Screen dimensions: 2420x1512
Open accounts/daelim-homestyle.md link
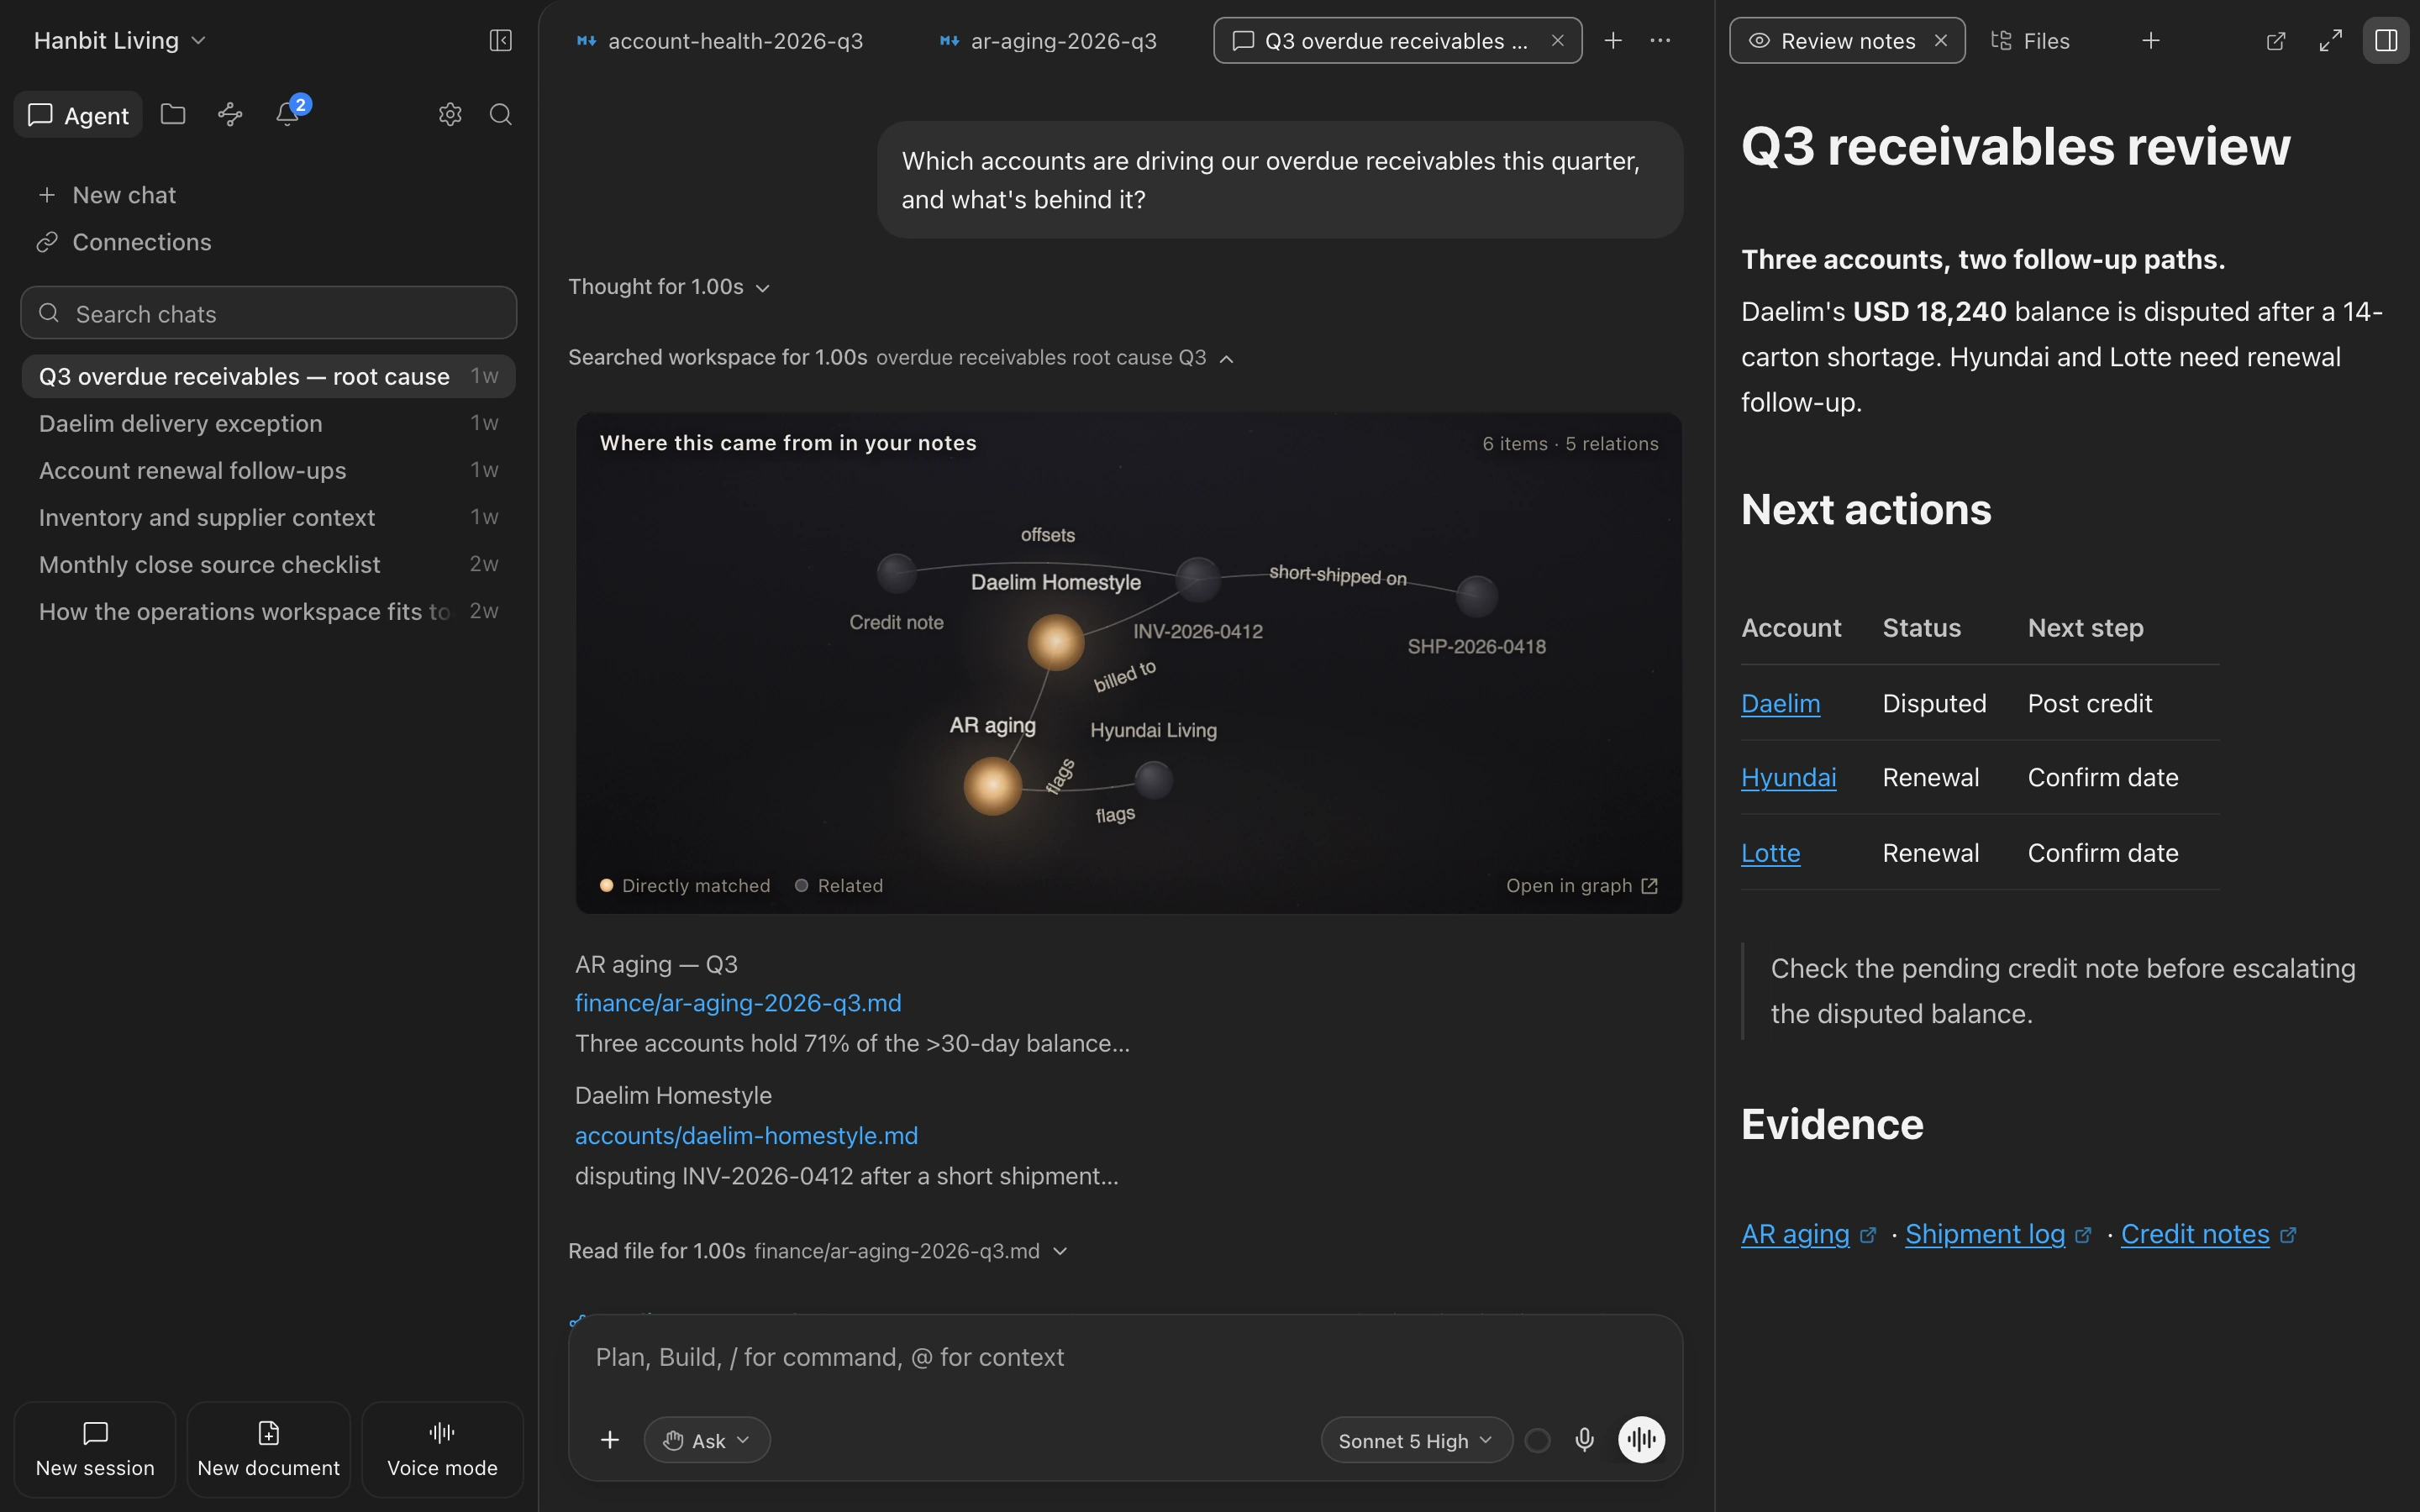point(746,1136)
